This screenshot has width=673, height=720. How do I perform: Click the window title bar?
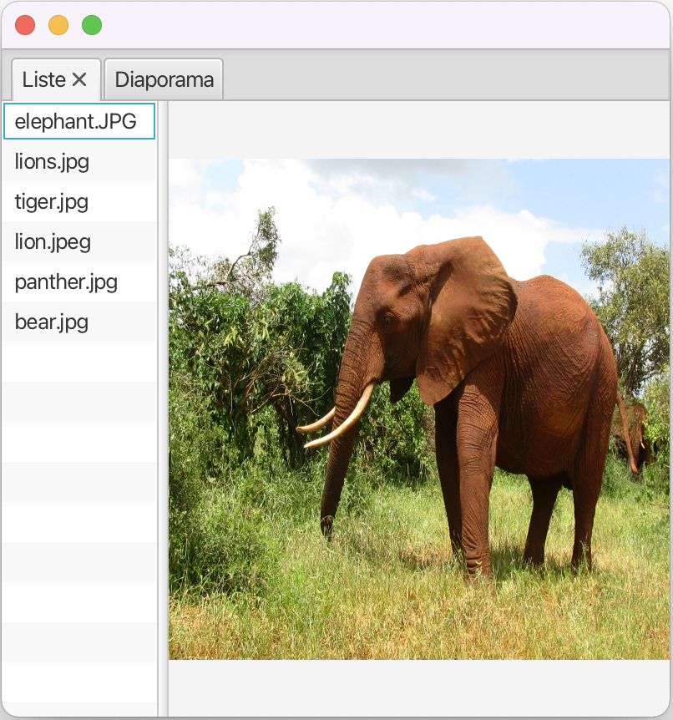(376, 25)
